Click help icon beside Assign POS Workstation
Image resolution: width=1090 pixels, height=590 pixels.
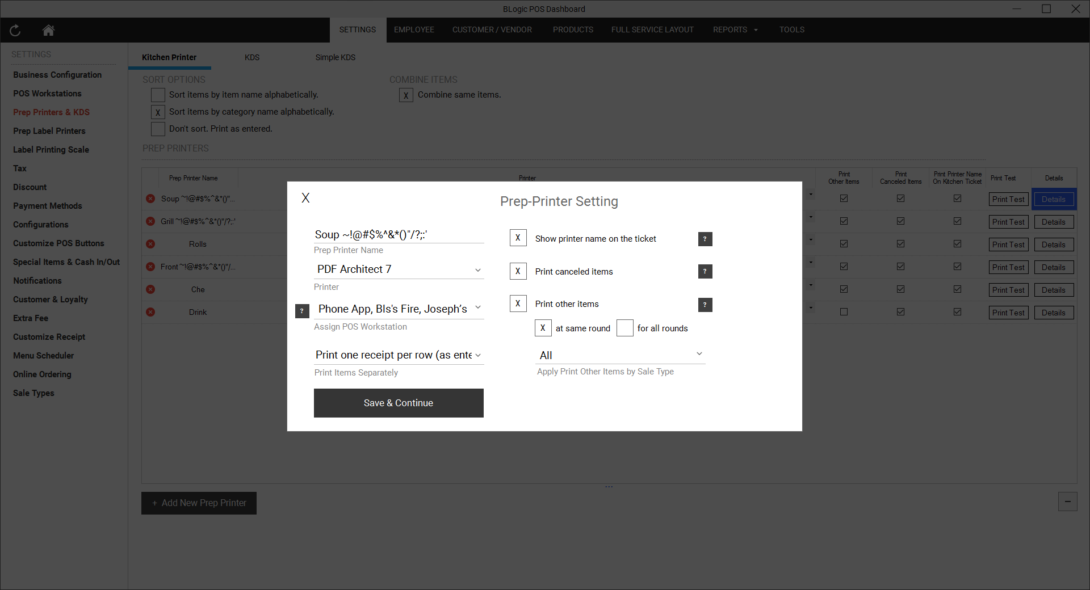[x=302, y=311]
